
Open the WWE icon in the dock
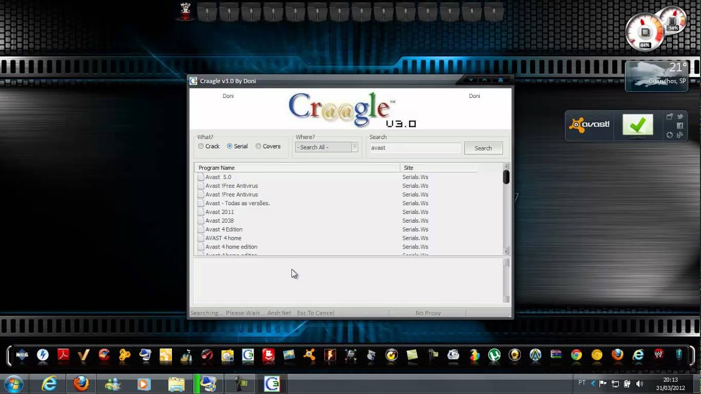coord(658,355)
